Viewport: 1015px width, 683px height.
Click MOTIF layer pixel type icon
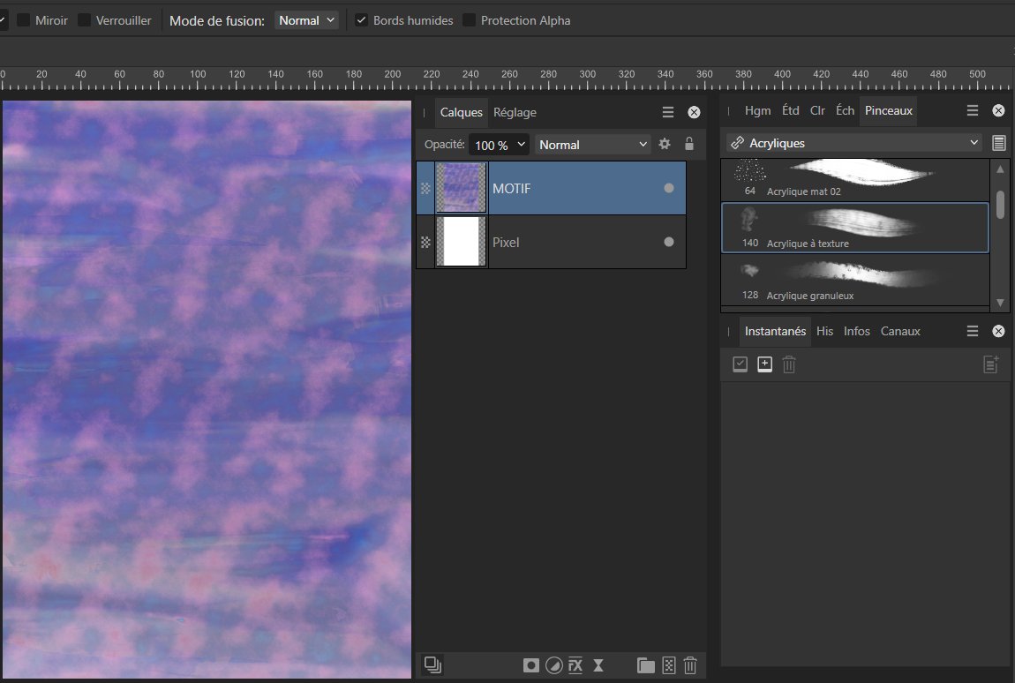[425, 188]
